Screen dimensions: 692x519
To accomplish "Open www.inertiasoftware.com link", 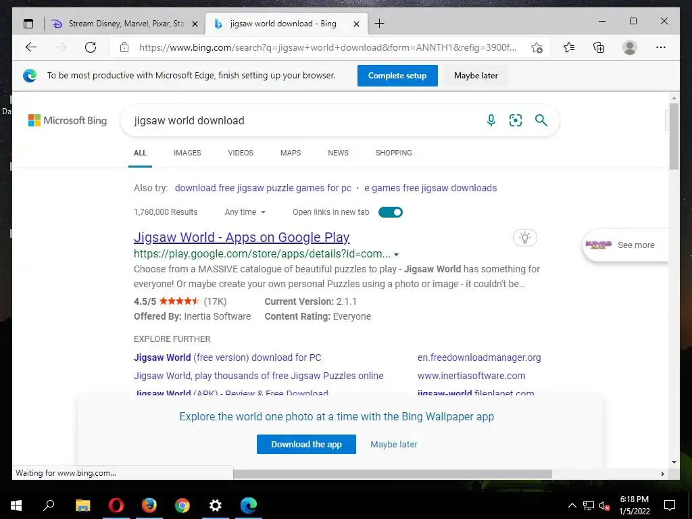I will point(471,376).
